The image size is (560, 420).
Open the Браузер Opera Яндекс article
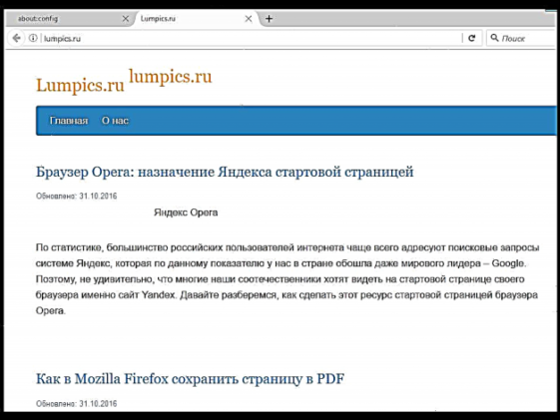225,172
